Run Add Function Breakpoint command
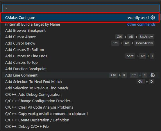Viewport: 161px width, 131px height. [x=80, y=69]
